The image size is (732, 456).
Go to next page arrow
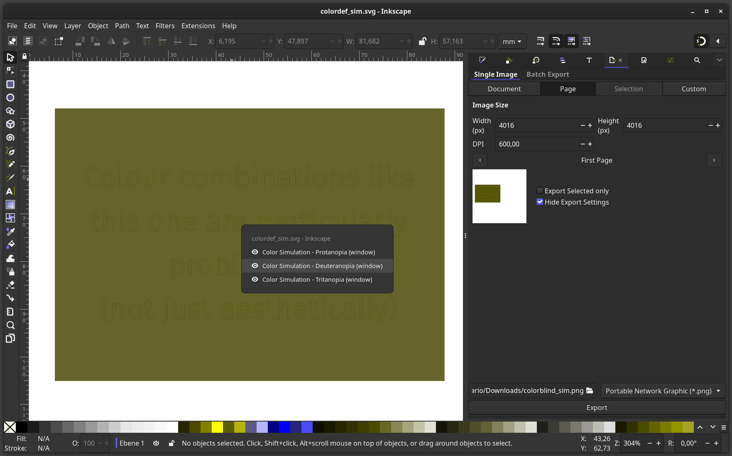coord(714,160)
